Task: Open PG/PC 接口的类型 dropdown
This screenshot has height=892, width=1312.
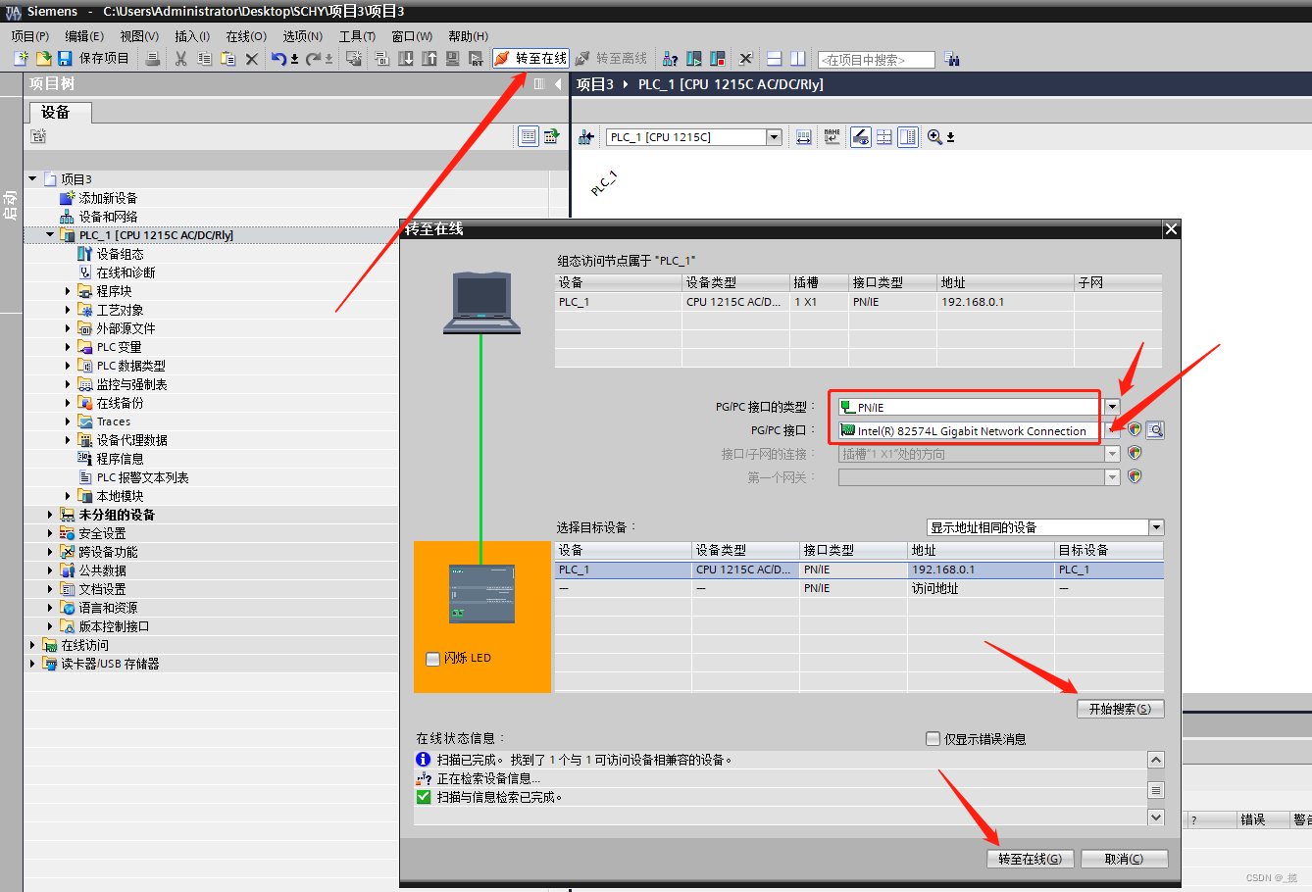Action: pos(1112,407)
